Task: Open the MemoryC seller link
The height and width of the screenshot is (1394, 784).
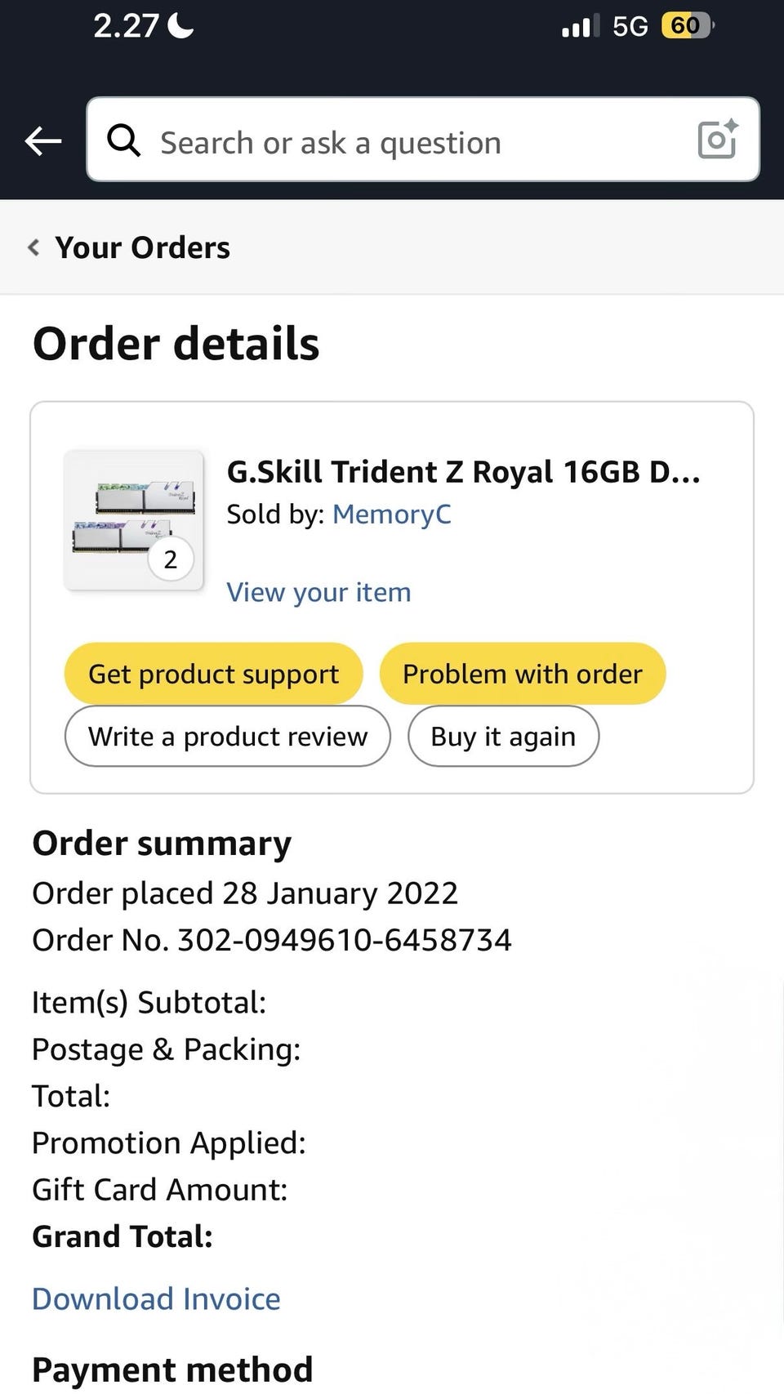Action: coord(391,514)
